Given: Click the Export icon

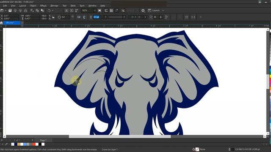Looking at the screenshot, I should 72,11.
